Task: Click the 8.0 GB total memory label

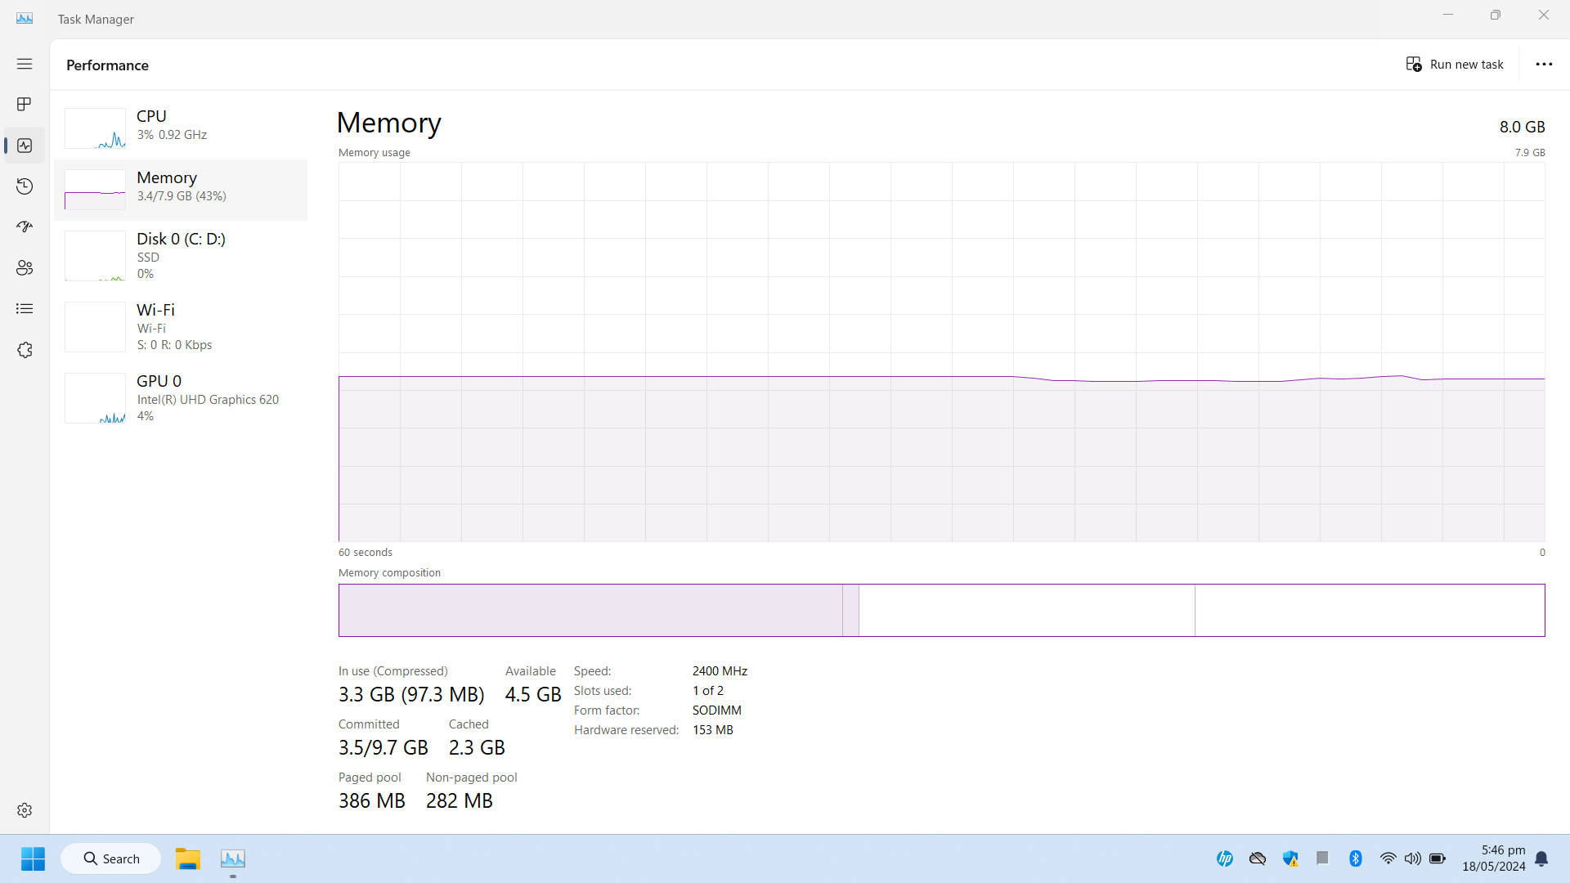Action: [x=1522, y=127]
